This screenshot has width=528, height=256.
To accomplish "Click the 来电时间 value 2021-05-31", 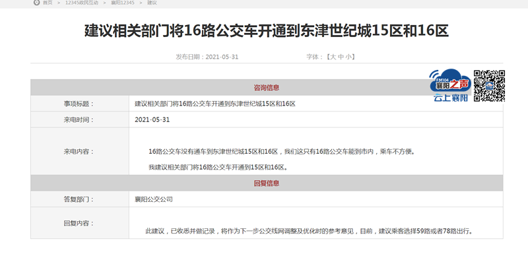I will coord(152,119).
